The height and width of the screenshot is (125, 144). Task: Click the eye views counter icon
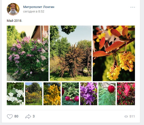[x=126, y=116]
